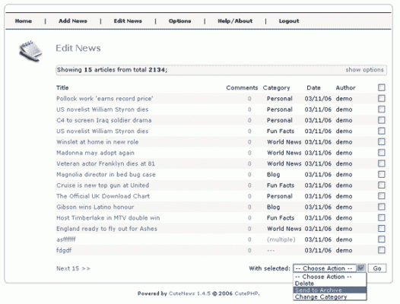The width and height of the screenshot is (400, 304).
Task: Tick the select-all checkbox in header
Action: 382,87
